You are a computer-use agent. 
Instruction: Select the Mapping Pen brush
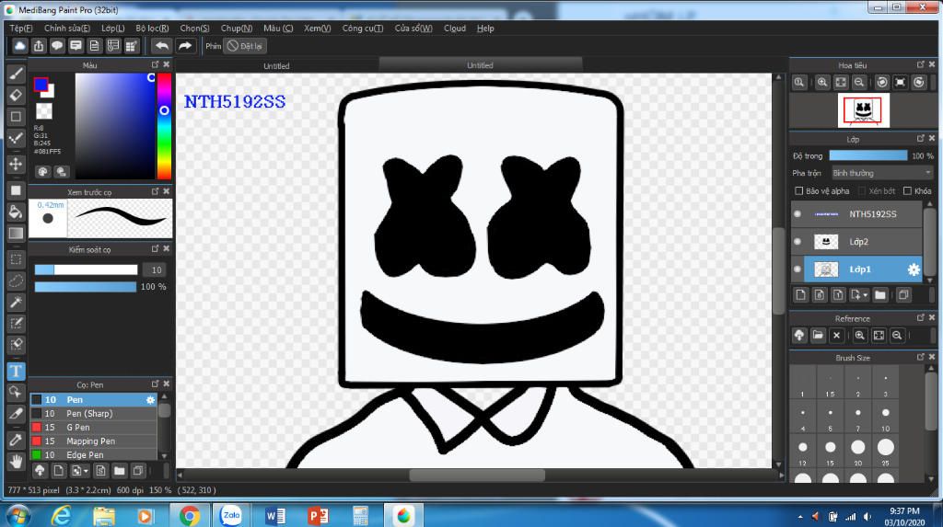93,441
